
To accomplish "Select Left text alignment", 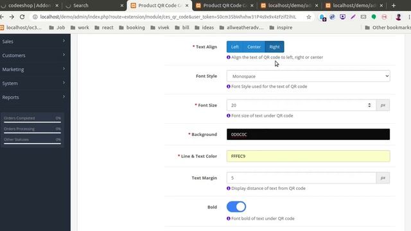I will tap(234, 47).
